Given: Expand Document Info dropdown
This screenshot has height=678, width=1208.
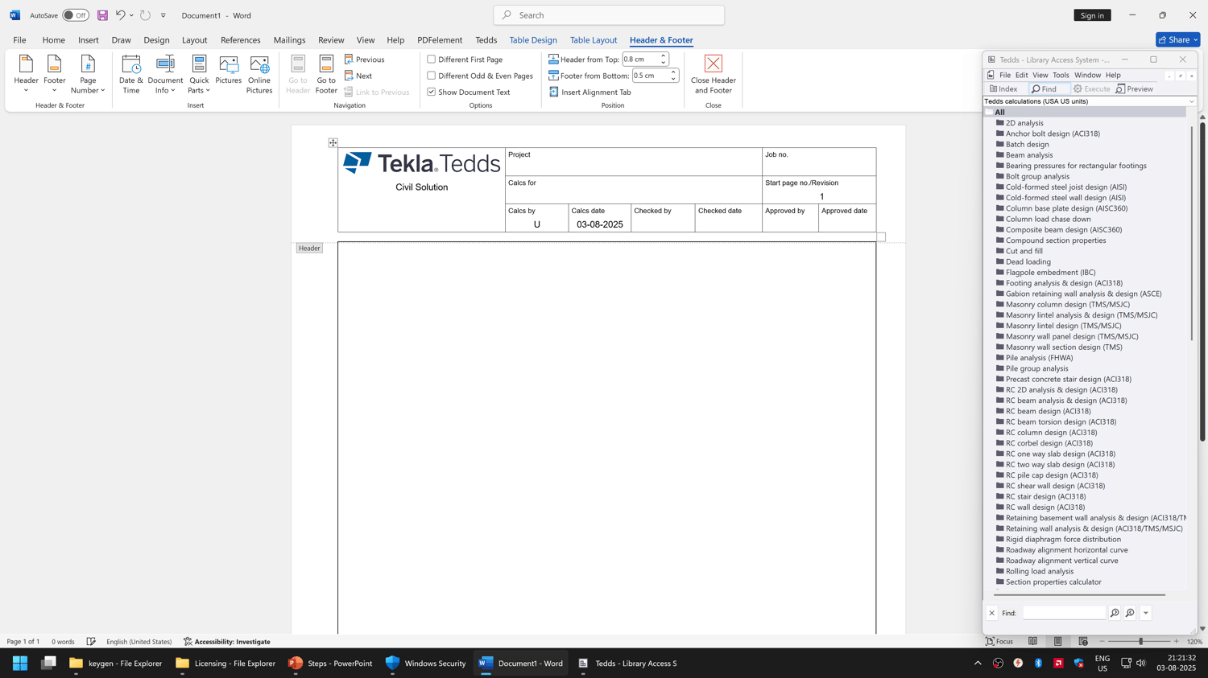Looking at the screenshot, I should pyautogui.click(x=165, y=75).
